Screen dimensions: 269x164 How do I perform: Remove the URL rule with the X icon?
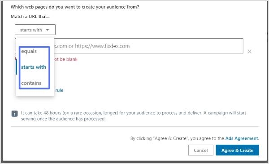click(249, 51)
